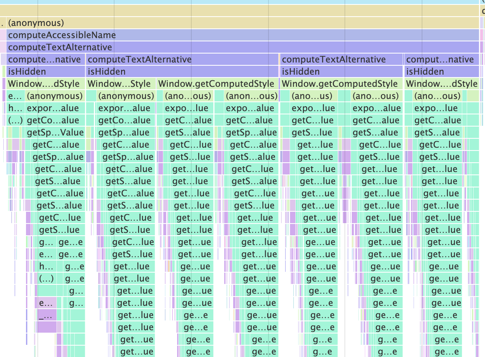Click '(...)' bar left of 'g...e'

pyautogui.click(x=47, y=279)
